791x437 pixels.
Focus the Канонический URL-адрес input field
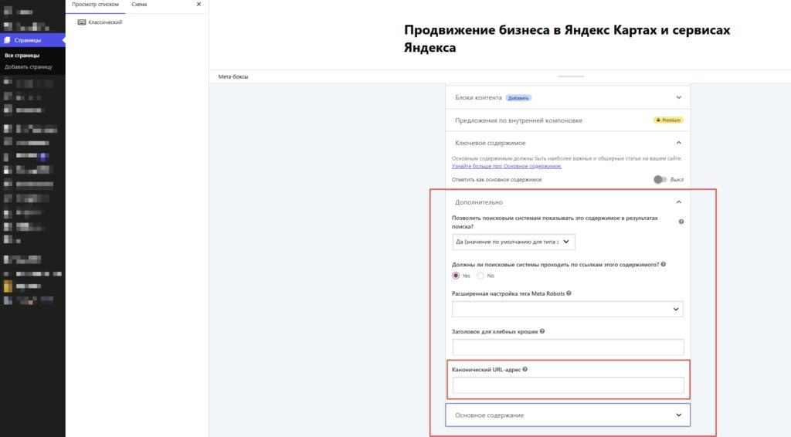pos(568,385)
